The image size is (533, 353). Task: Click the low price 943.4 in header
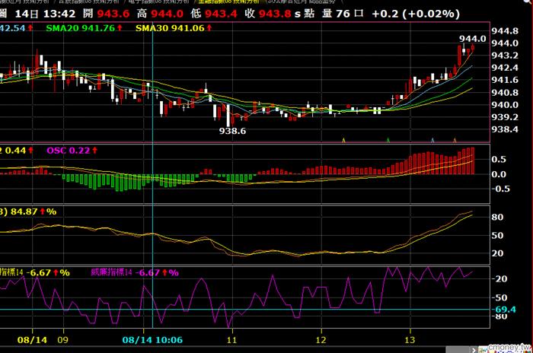221,14
